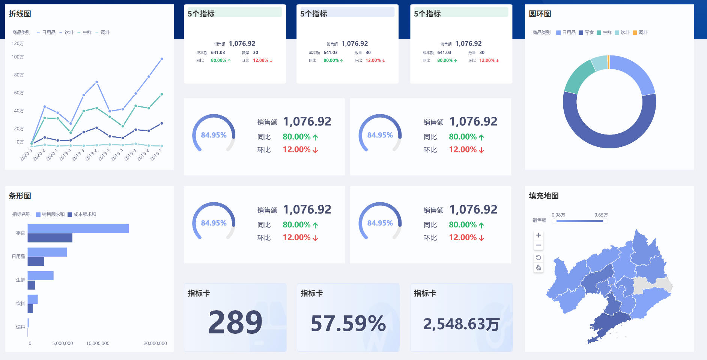Click the 289 value on the 指标卡 card
The width and height of the screenshot is (707, 360).
[236, 322]
